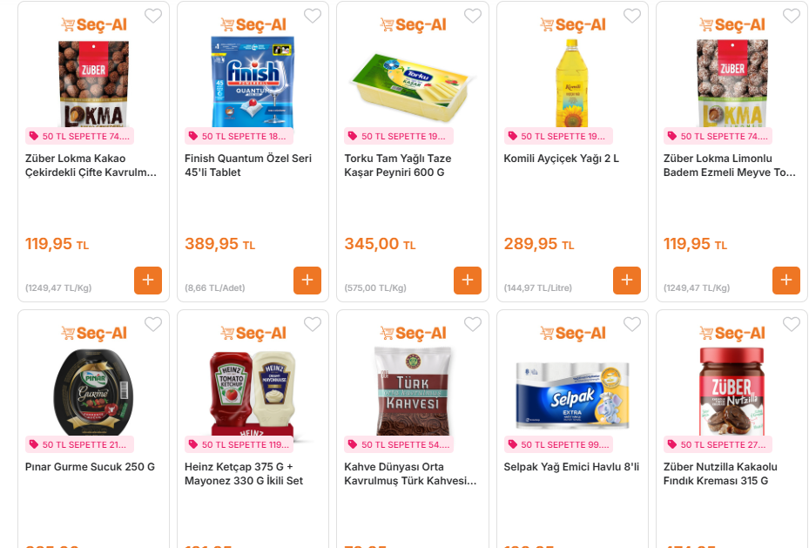Open Finish Quantum Özel Seri product title
Image resolution: width=809 pixels, height=548 pixels.
point(248,166)
